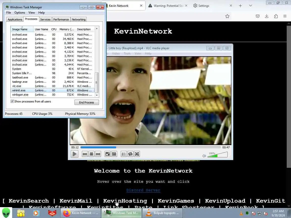Click muted volume tray icon

265,213
